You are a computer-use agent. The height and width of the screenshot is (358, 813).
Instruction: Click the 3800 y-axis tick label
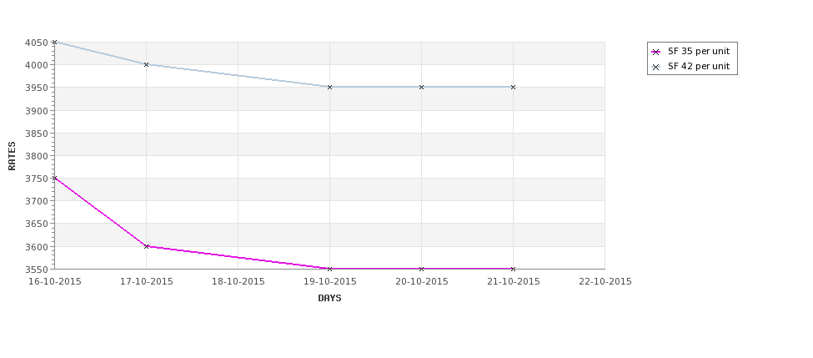(37, 156)
